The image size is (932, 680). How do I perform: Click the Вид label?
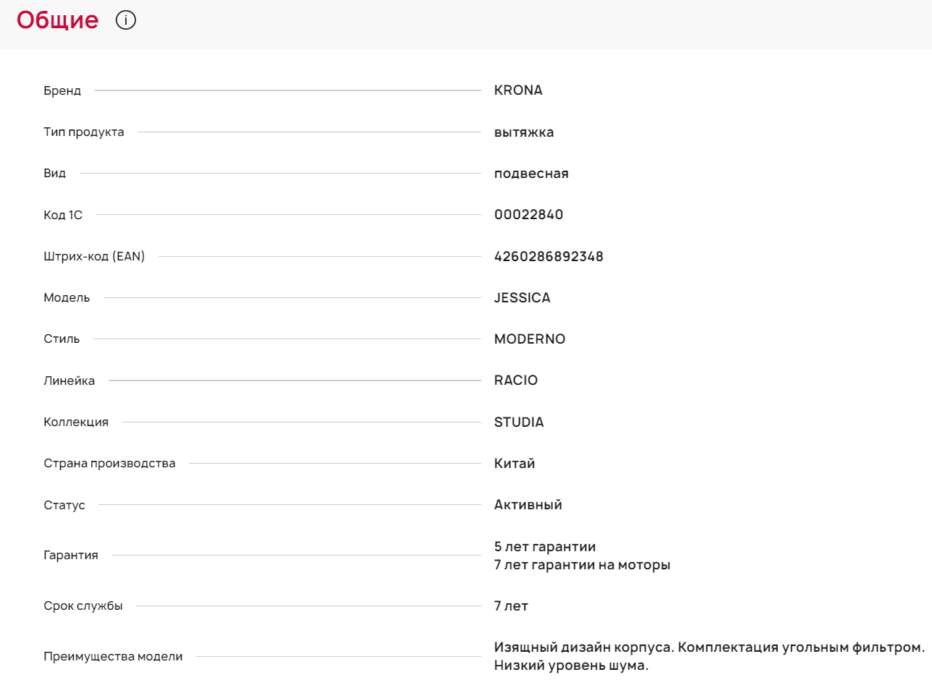point(55,174)
